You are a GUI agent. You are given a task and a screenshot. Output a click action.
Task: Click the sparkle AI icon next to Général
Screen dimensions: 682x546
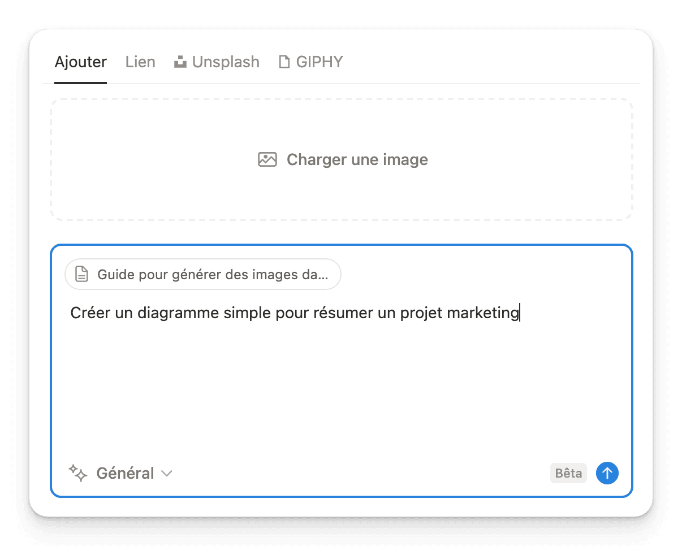78,473
